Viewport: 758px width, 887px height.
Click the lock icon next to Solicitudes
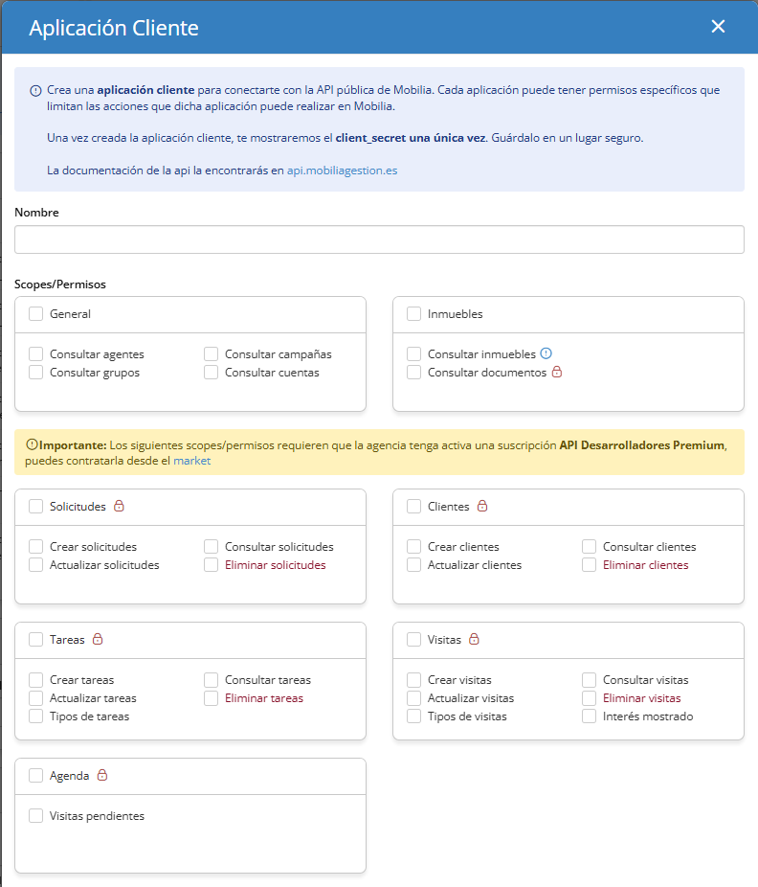120,506
